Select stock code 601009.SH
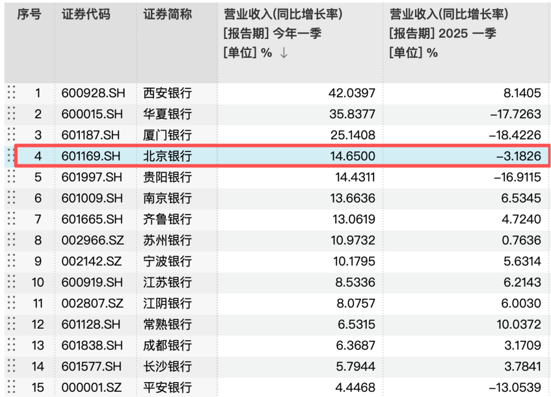This screenshot has height=397, width=551. [92, 198]
